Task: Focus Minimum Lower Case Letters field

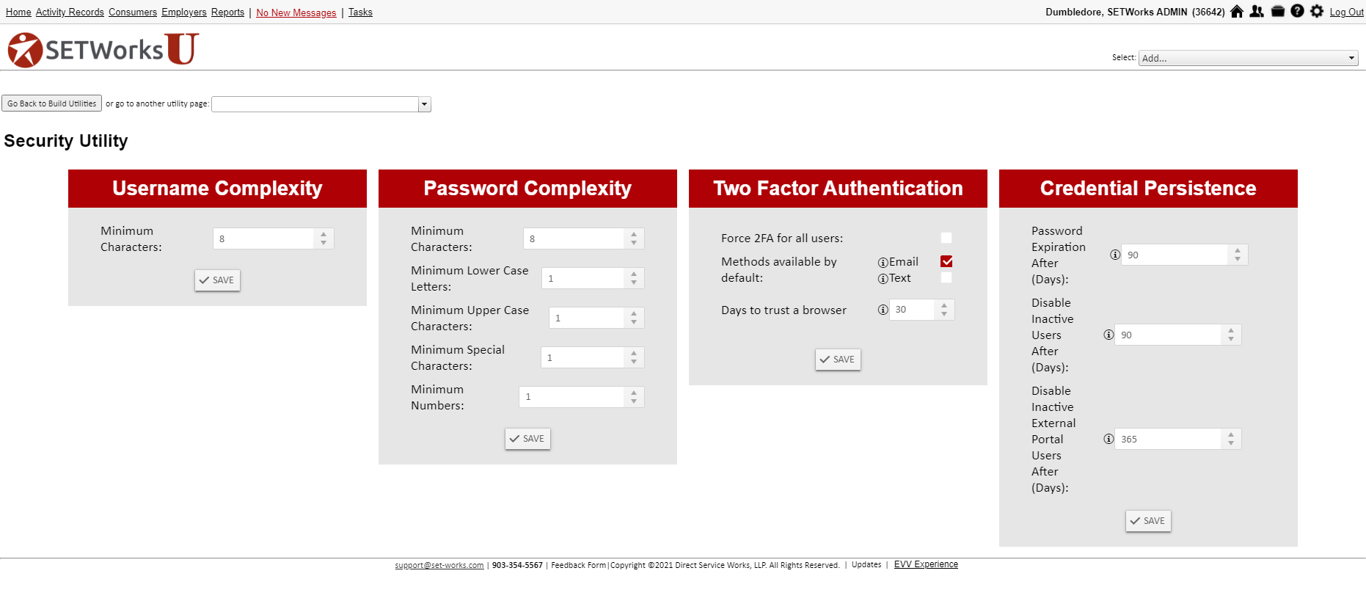Action: [584, 278]
